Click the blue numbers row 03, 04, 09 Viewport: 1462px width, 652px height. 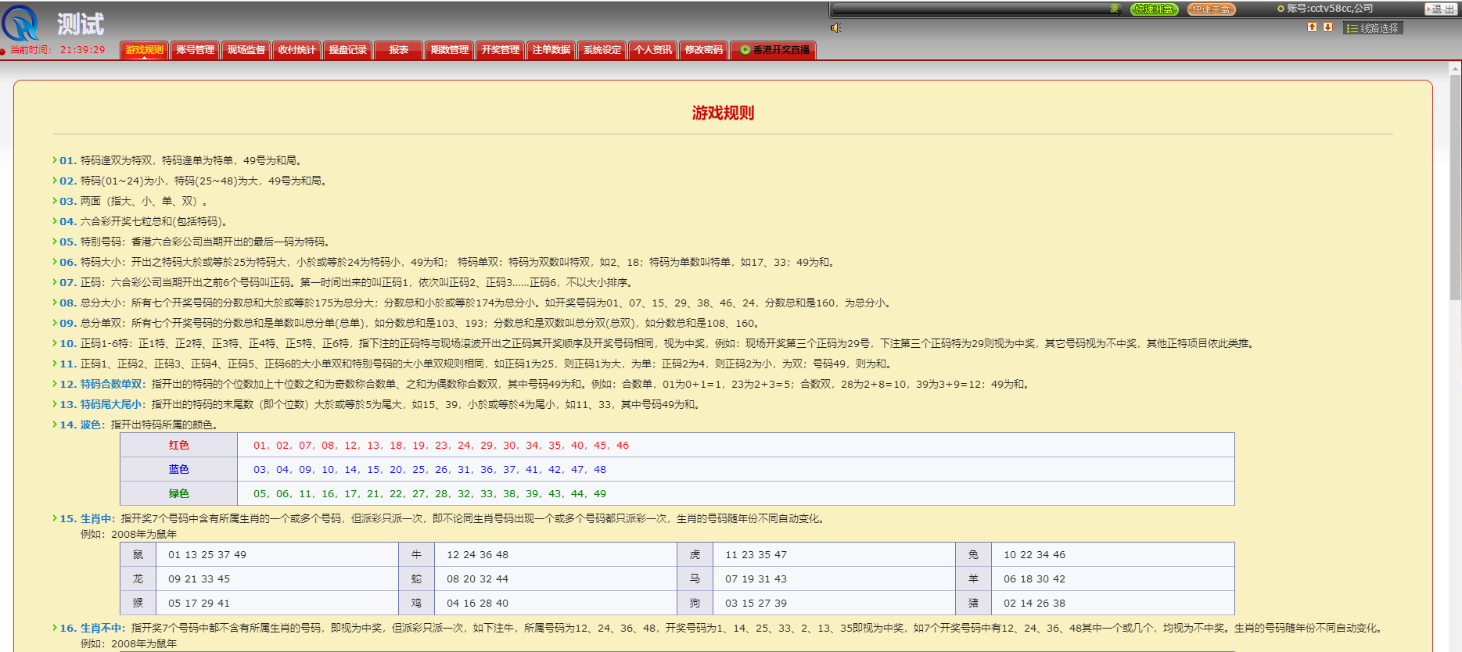click(x=429, y=469)
